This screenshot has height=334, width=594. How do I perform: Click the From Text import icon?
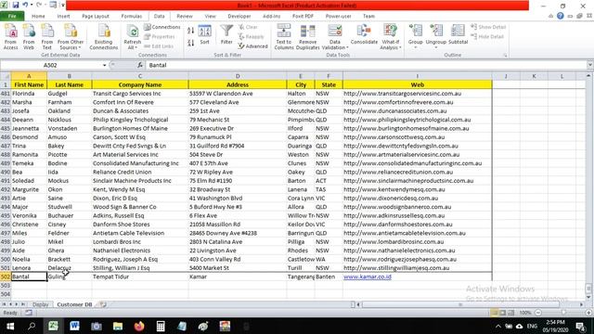tap(47, 36)
